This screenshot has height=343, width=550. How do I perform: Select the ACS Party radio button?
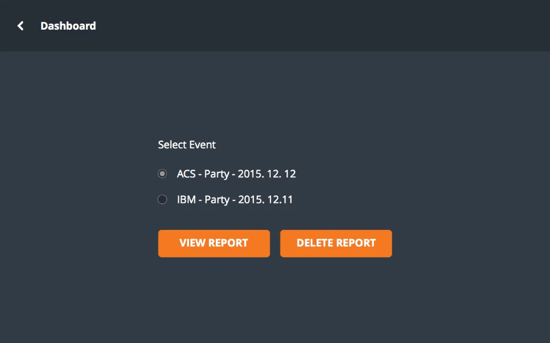[x=162, y=174]
